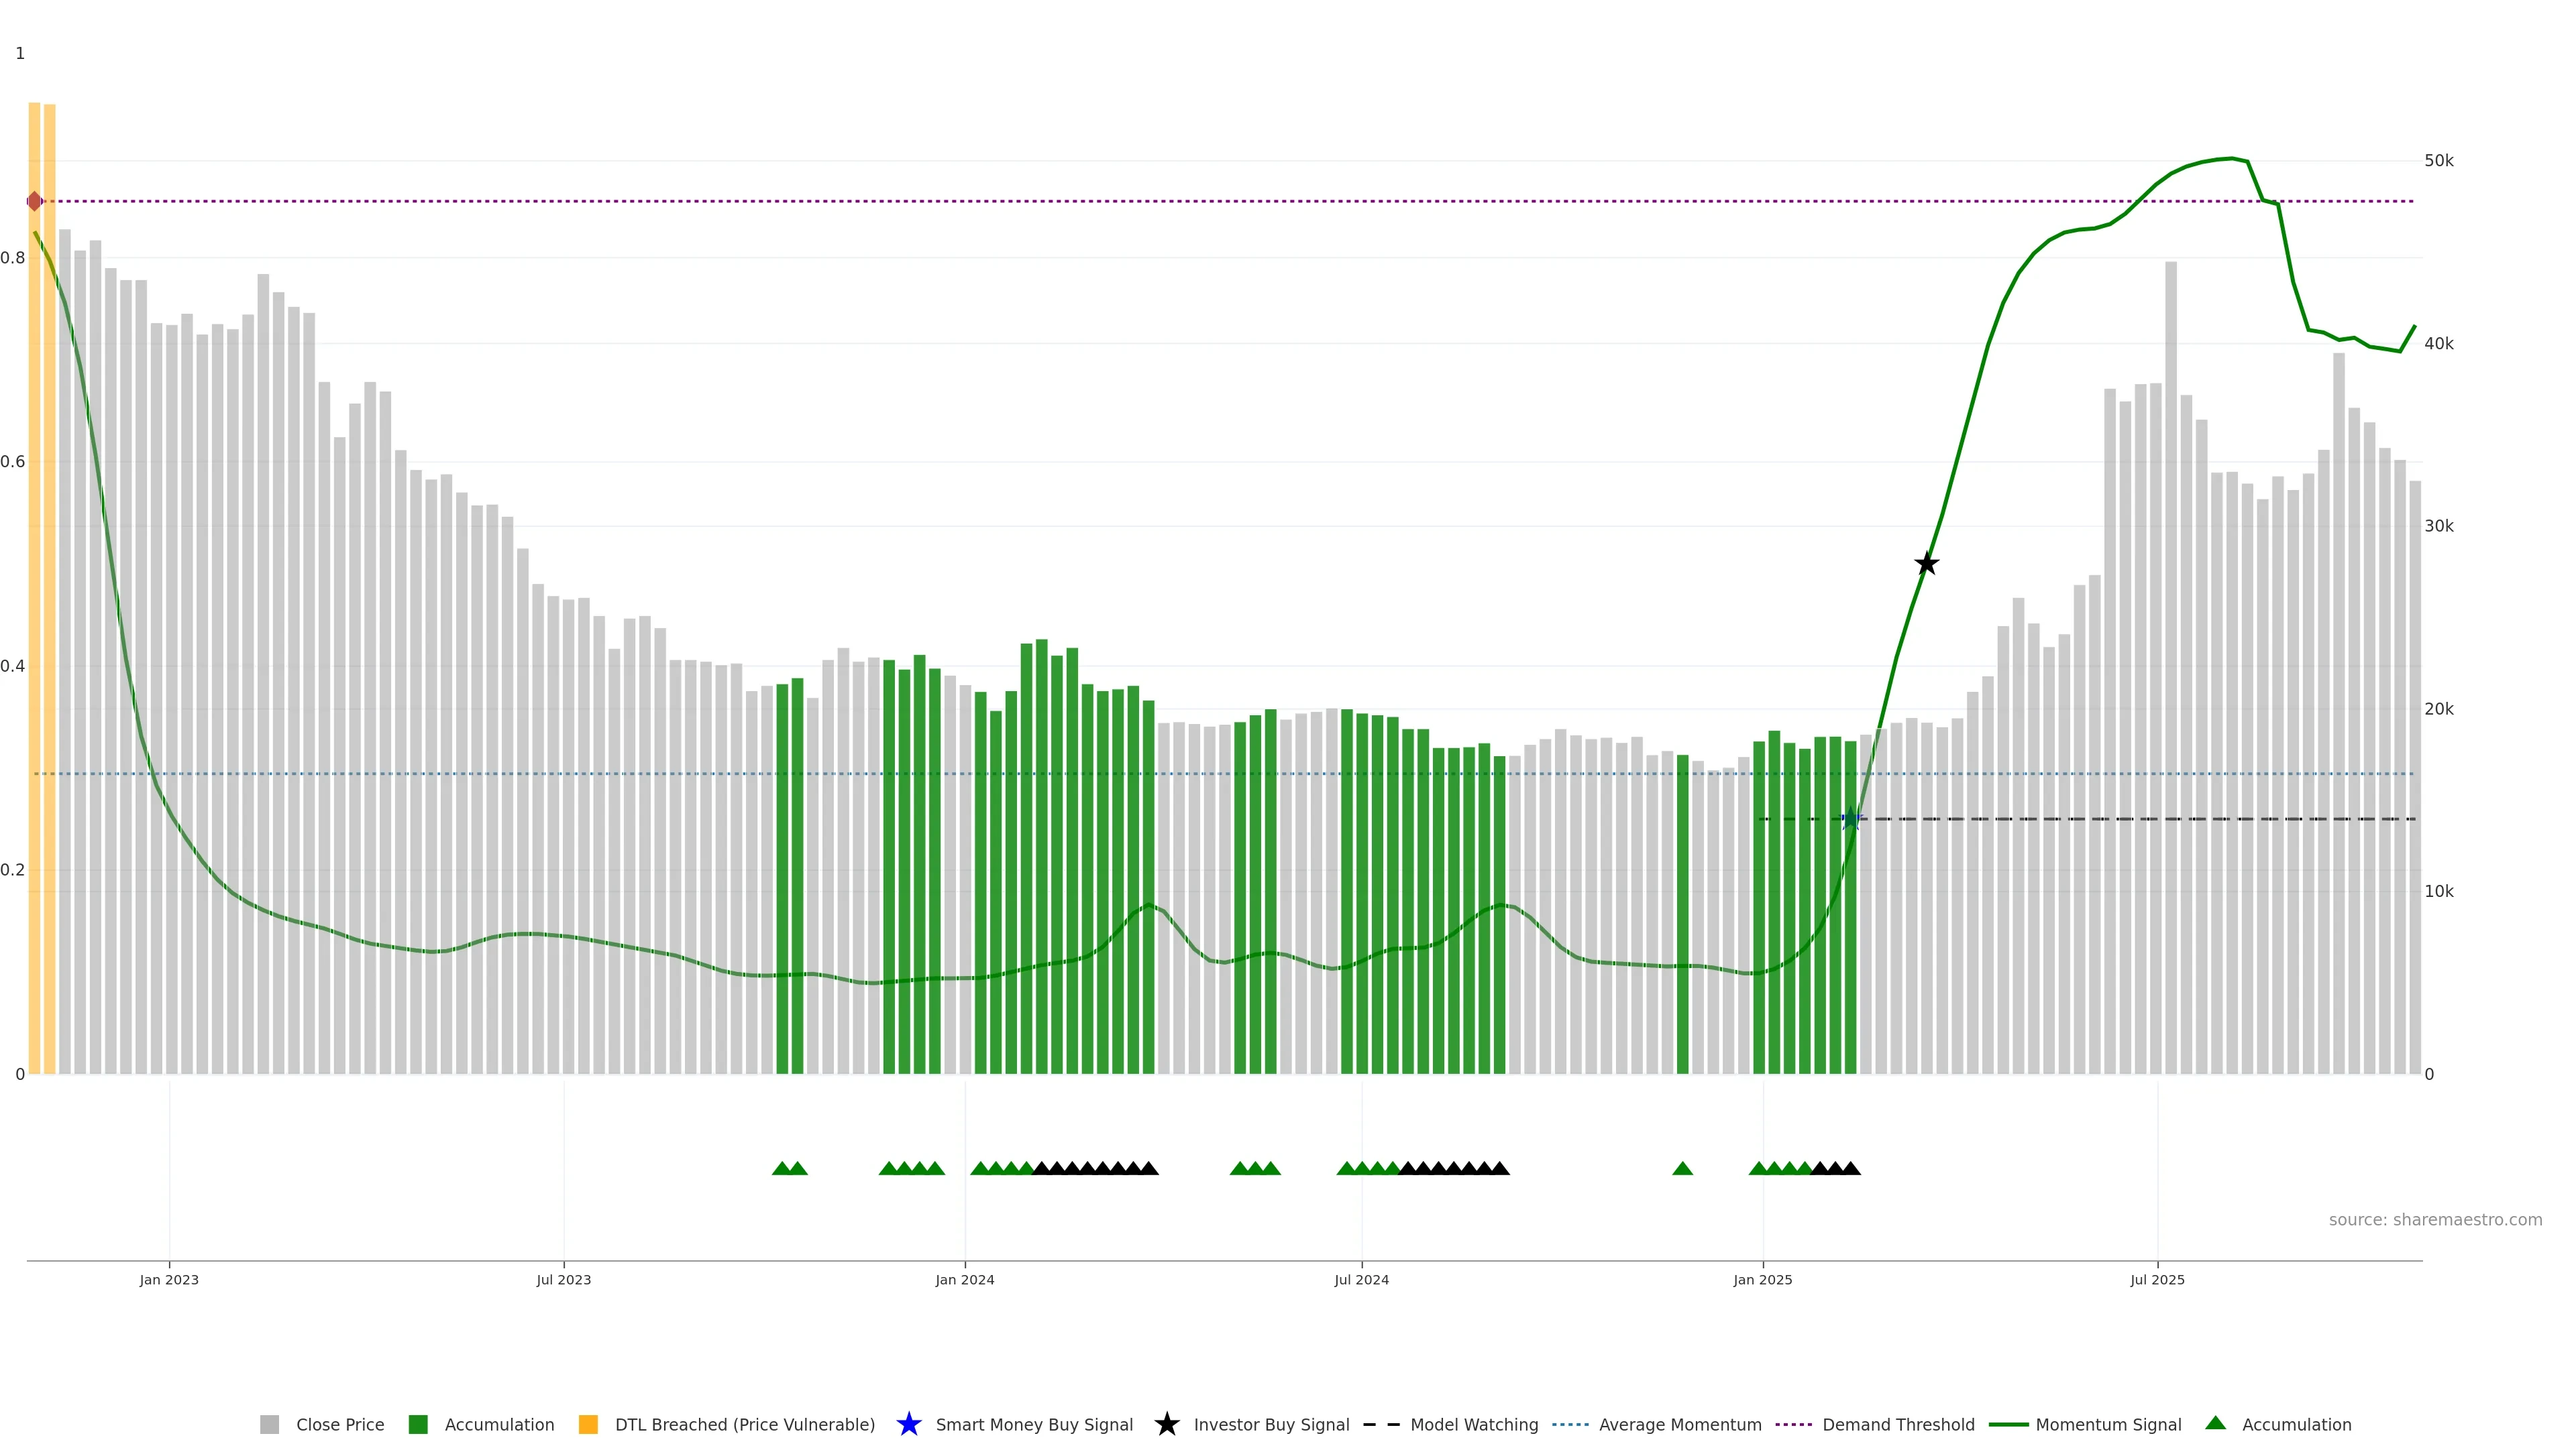The width and height of the screenshot is (2576, 1448).
Task: Click the lone green accumulation triangle near late 2024
Action: [x=1682, y=1168]
